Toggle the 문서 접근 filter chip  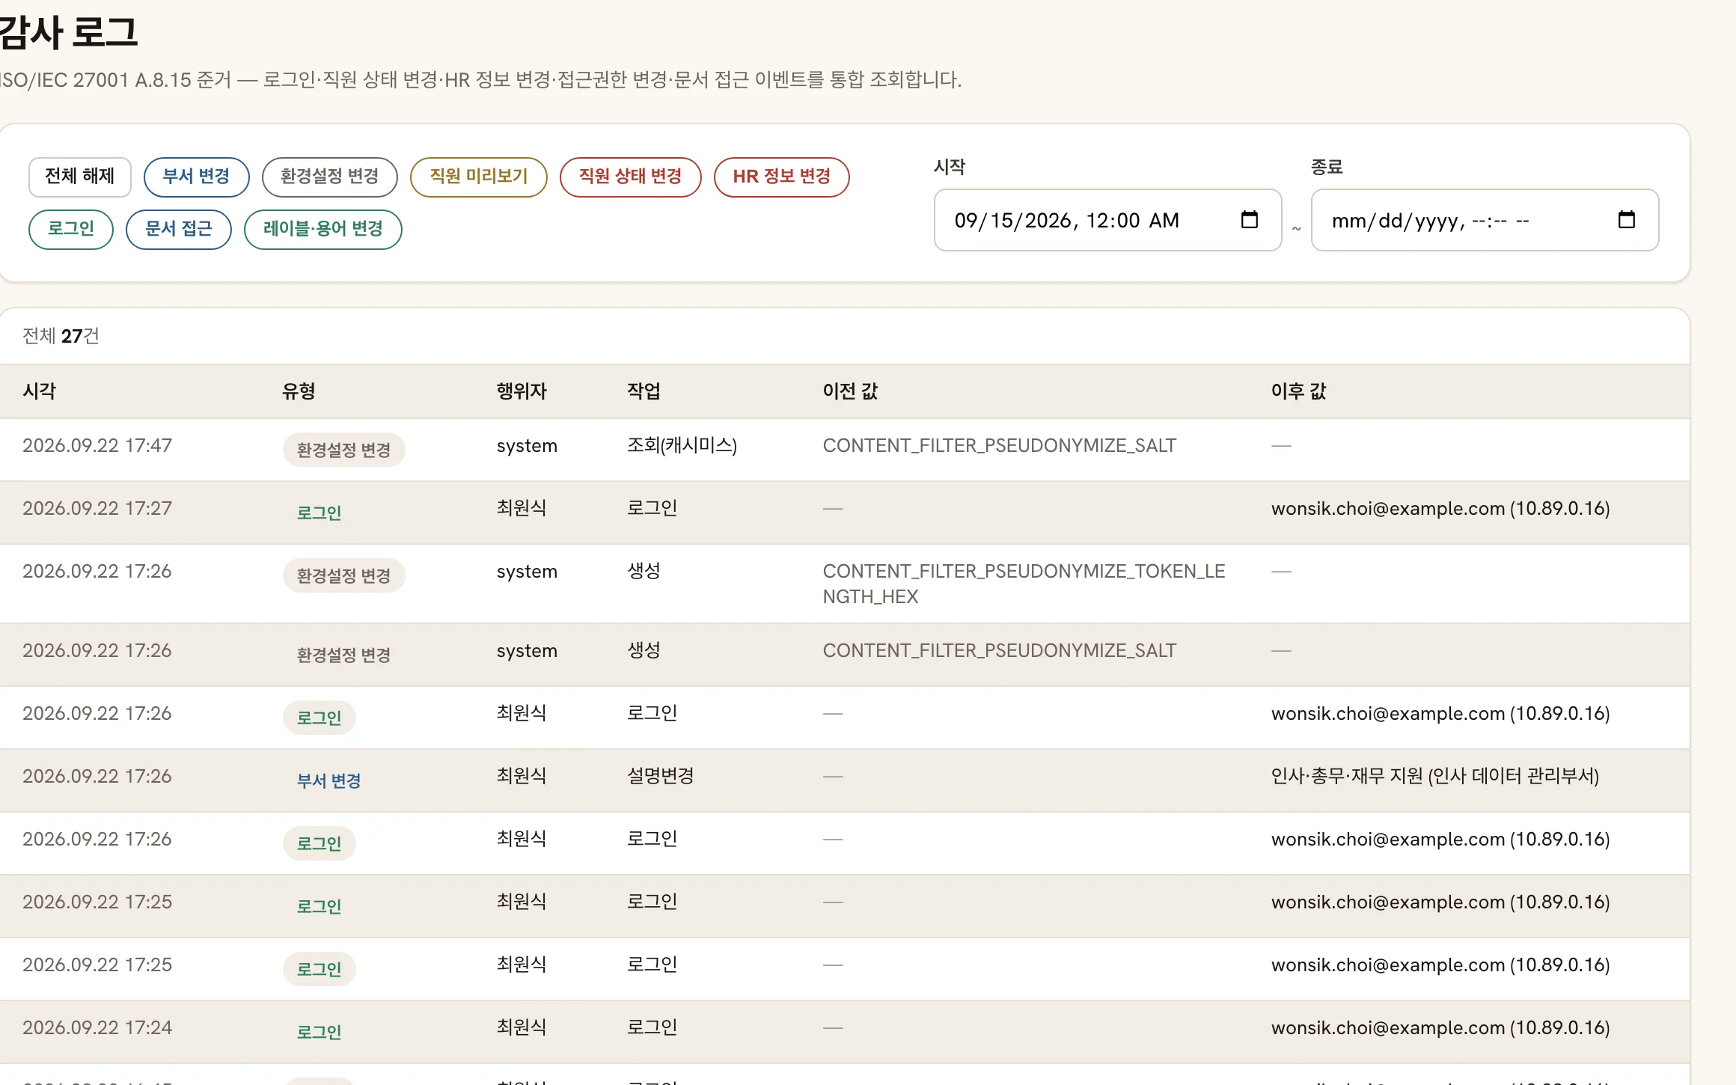click(x=179, y=229)
